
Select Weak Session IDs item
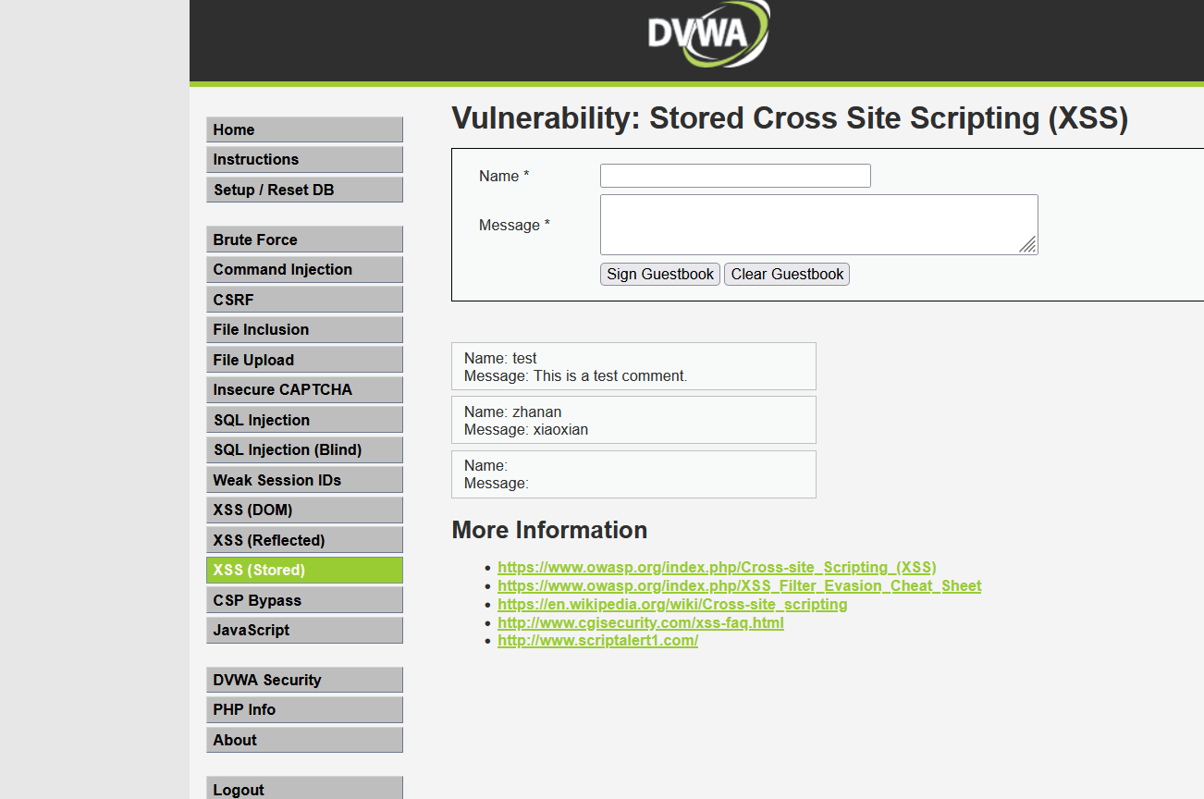[304, 480]
